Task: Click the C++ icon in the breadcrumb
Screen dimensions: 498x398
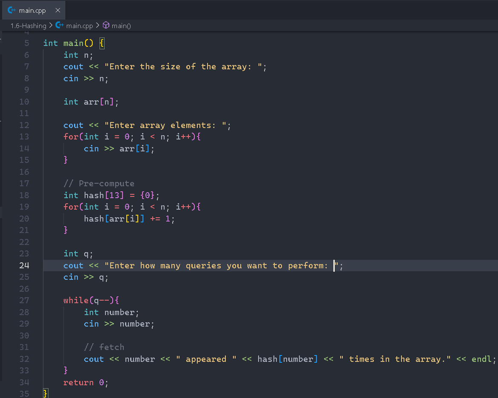Action: click(x=60, y=25)
